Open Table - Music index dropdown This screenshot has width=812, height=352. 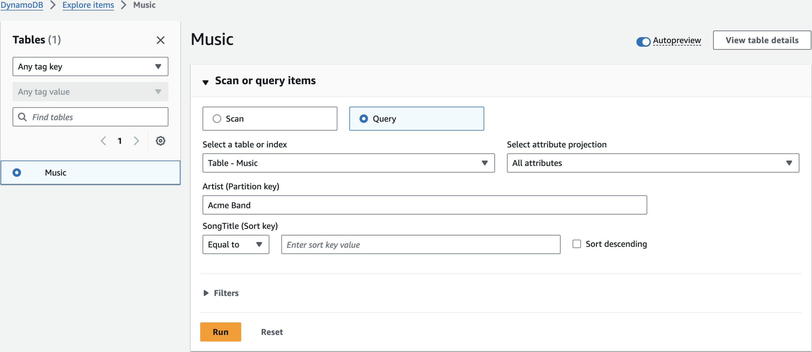(x=348, y=163)
